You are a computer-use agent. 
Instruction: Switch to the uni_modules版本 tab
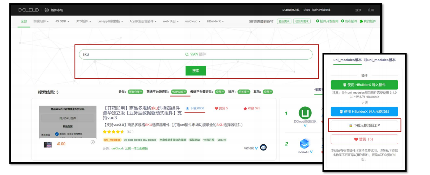tap(347, 60)
